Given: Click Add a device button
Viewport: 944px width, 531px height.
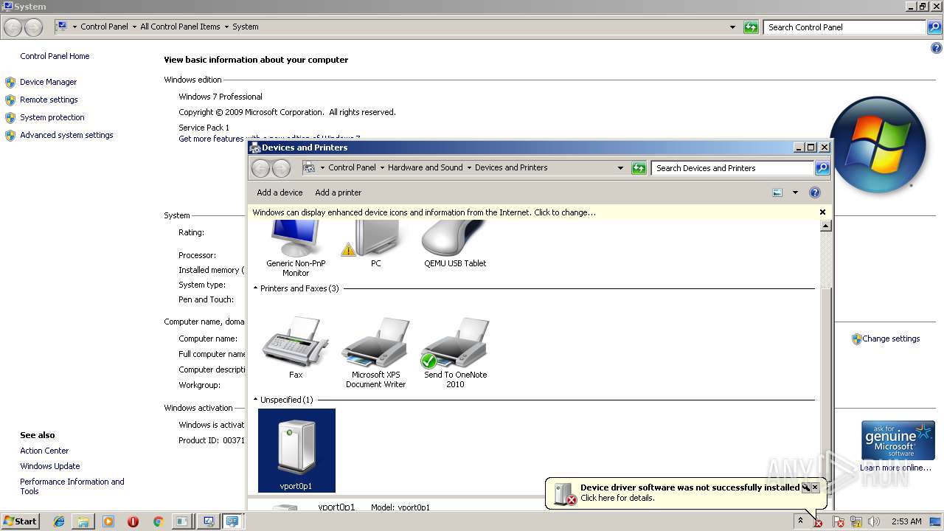Looking at the screenshot, I should tap(280, 192).
